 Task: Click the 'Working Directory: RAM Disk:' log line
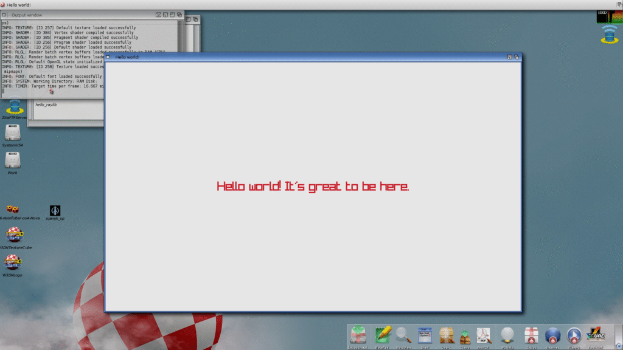tap(49, 81)
